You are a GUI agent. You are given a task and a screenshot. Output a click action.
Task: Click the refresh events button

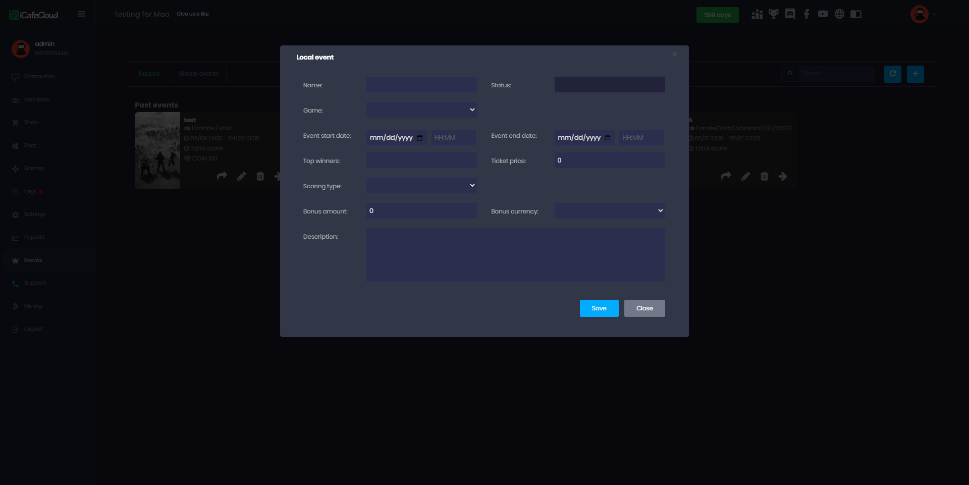893,74
